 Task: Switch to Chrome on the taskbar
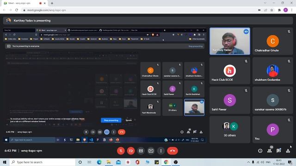(166, 162)
